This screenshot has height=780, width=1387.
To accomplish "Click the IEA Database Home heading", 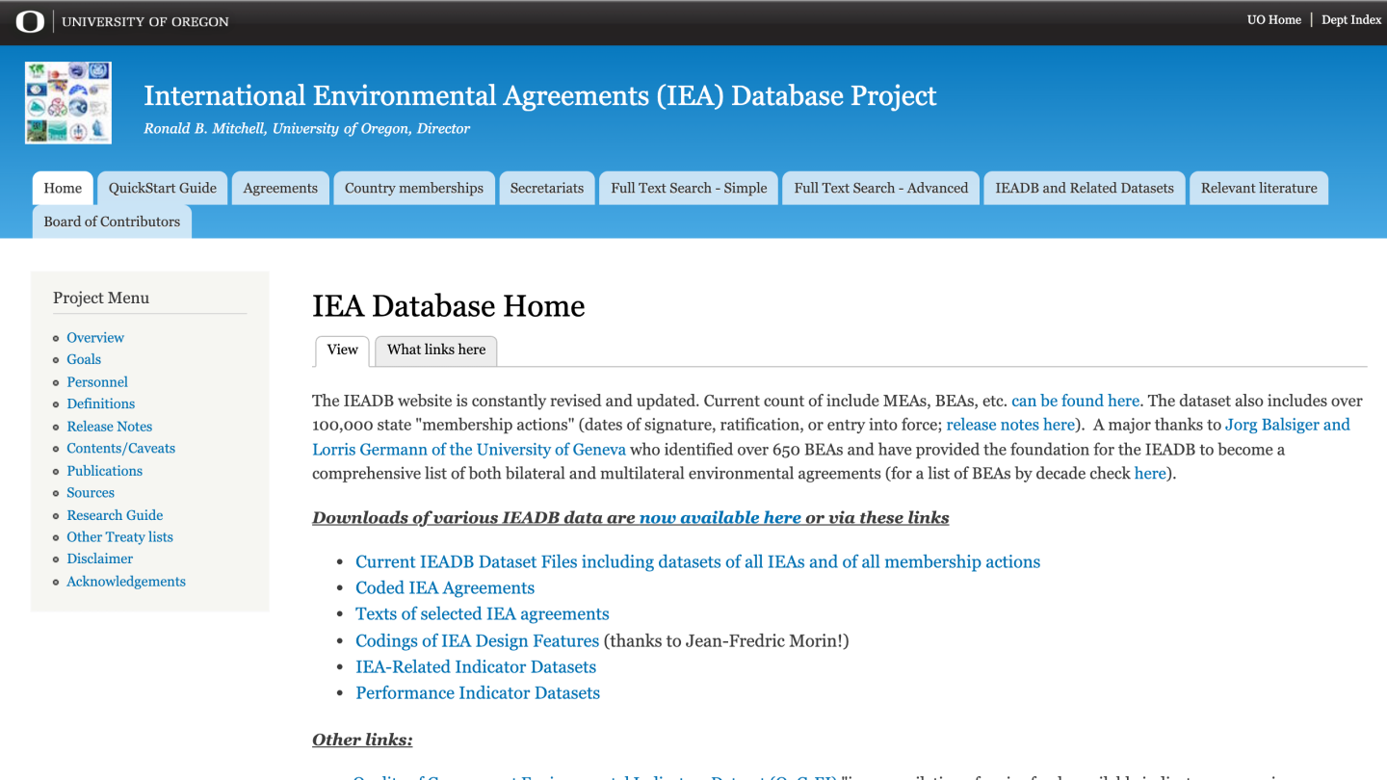I will (449, 306).
